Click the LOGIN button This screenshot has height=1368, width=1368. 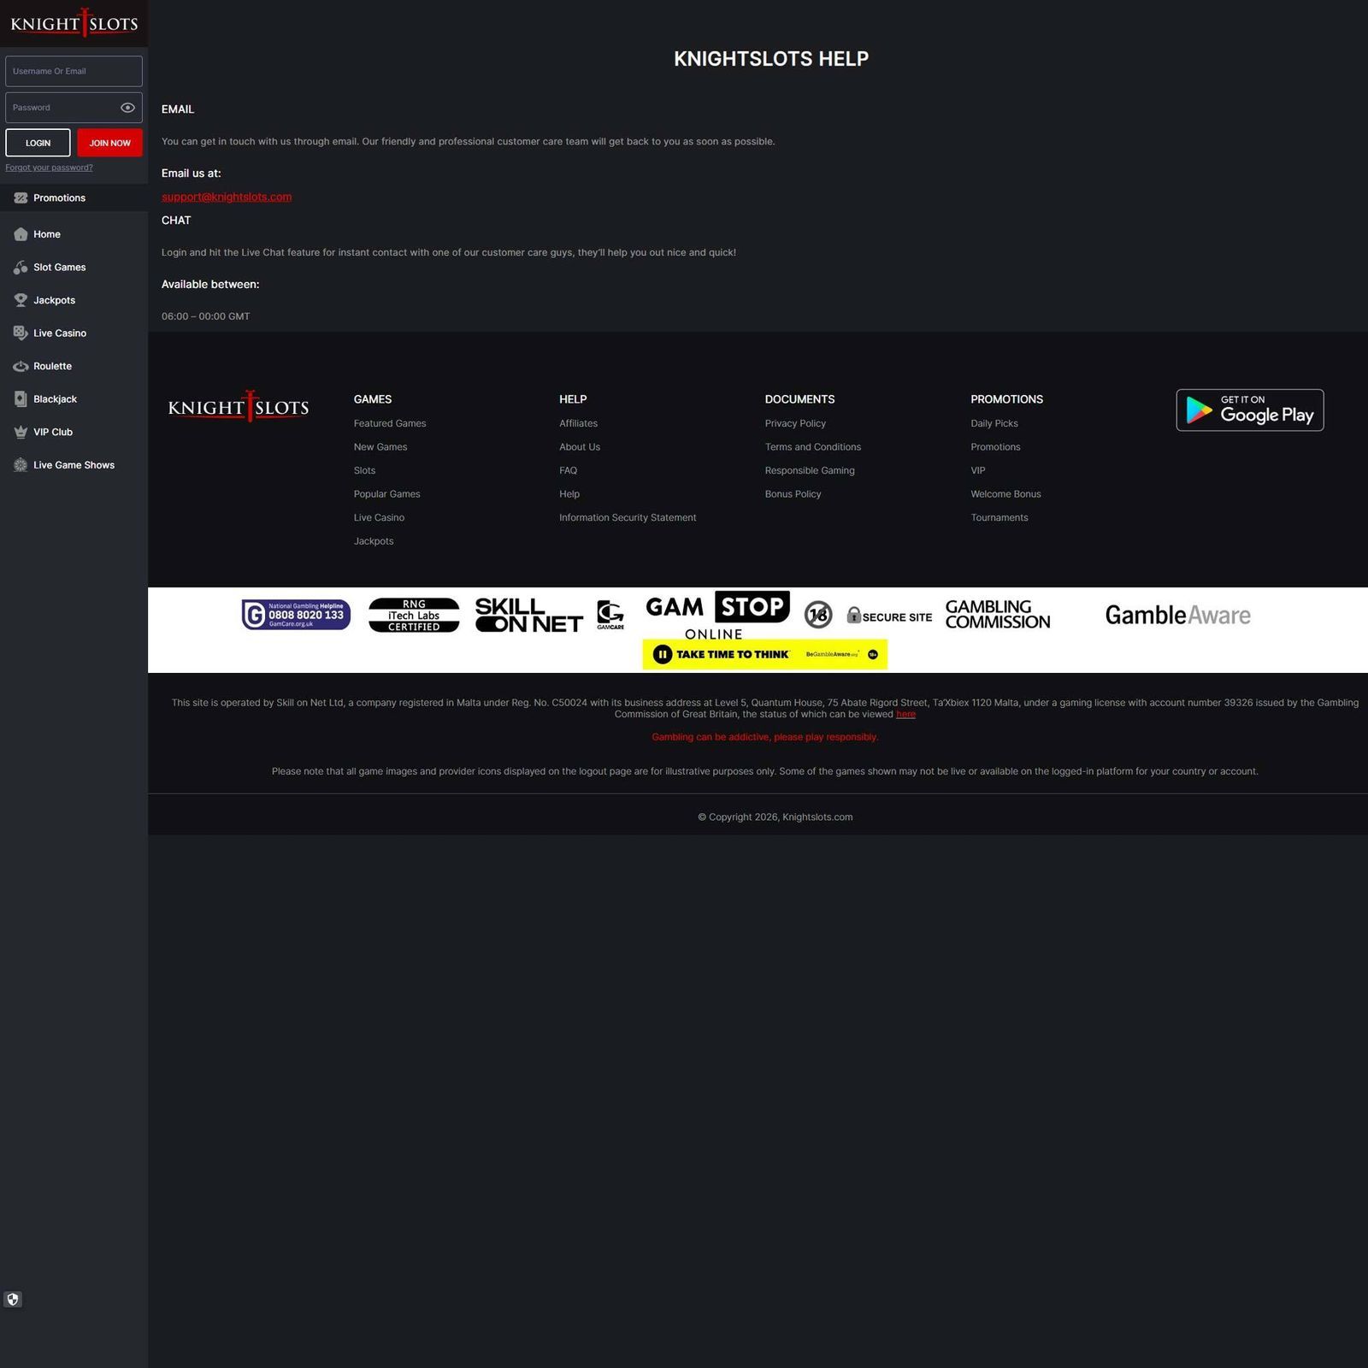(x=38, y=143)
